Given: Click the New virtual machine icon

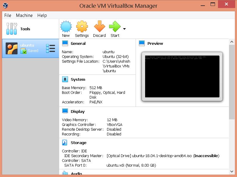Looking at the screenshot, I should [x=66, y=27].
